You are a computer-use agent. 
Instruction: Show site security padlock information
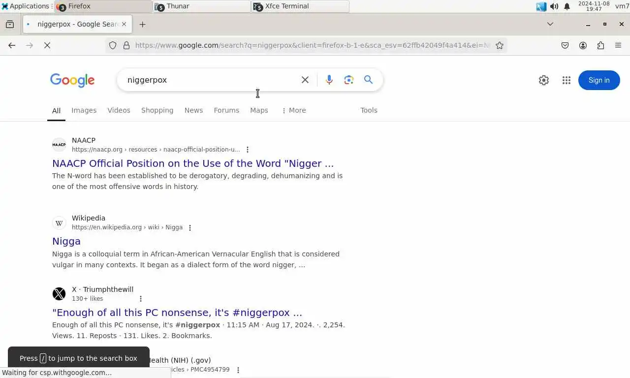[126, 45]
